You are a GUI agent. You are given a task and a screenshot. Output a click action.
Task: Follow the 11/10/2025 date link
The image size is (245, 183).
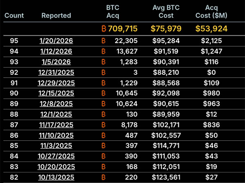pyautogui.click(x=56, y=135)
